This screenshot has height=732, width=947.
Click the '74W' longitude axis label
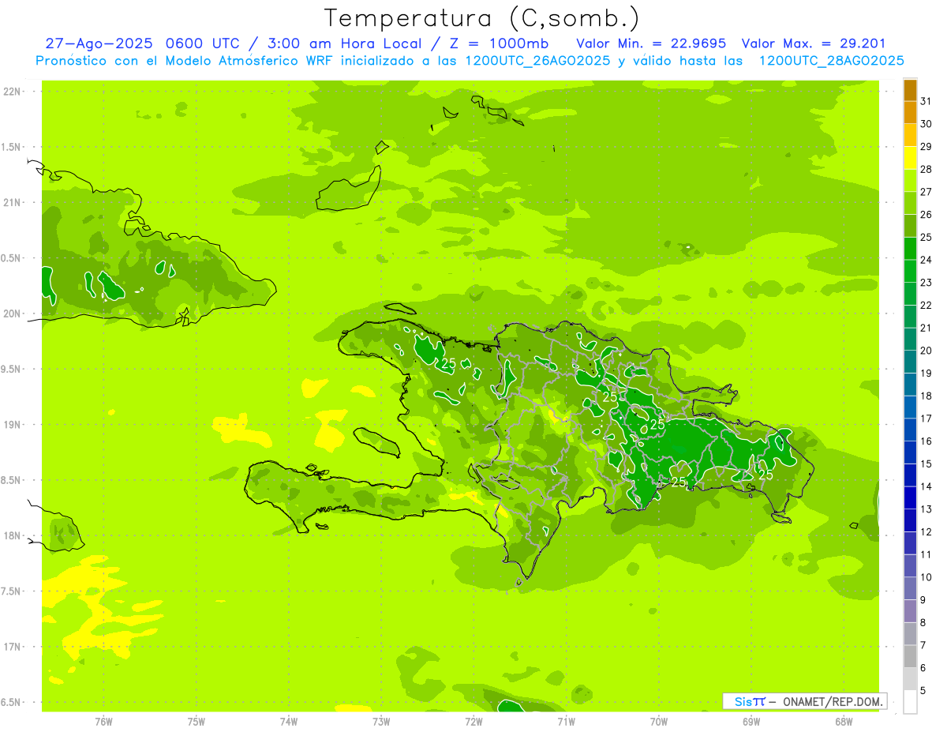(x=289, y=721)
